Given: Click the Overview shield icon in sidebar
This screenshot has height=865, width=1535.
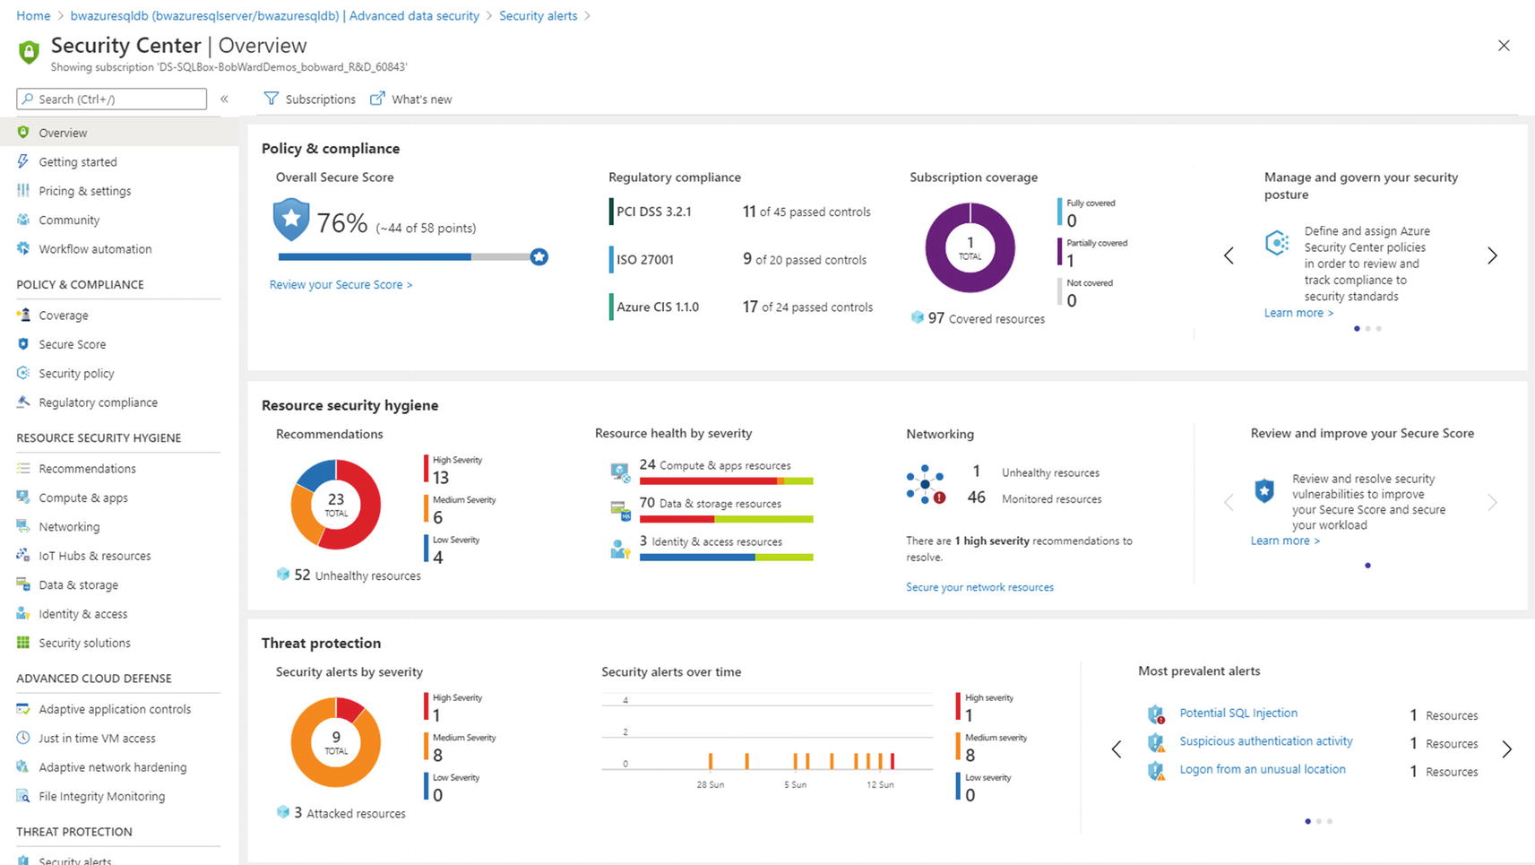Looking at the screenshot, I should coord(23,133).
